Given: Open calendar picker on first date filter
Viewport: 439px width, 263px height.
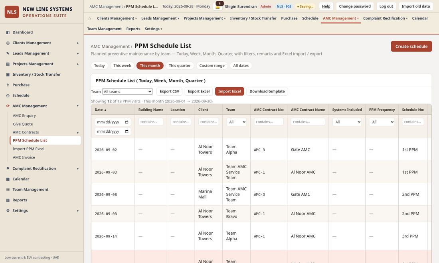Looking at the screenshot, I should (127, 122).
